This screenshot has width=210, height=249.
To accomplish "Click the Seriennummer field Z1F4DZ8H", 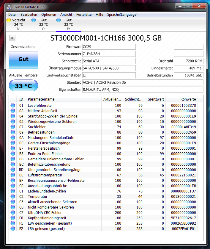I will click(x=109, y=54).
